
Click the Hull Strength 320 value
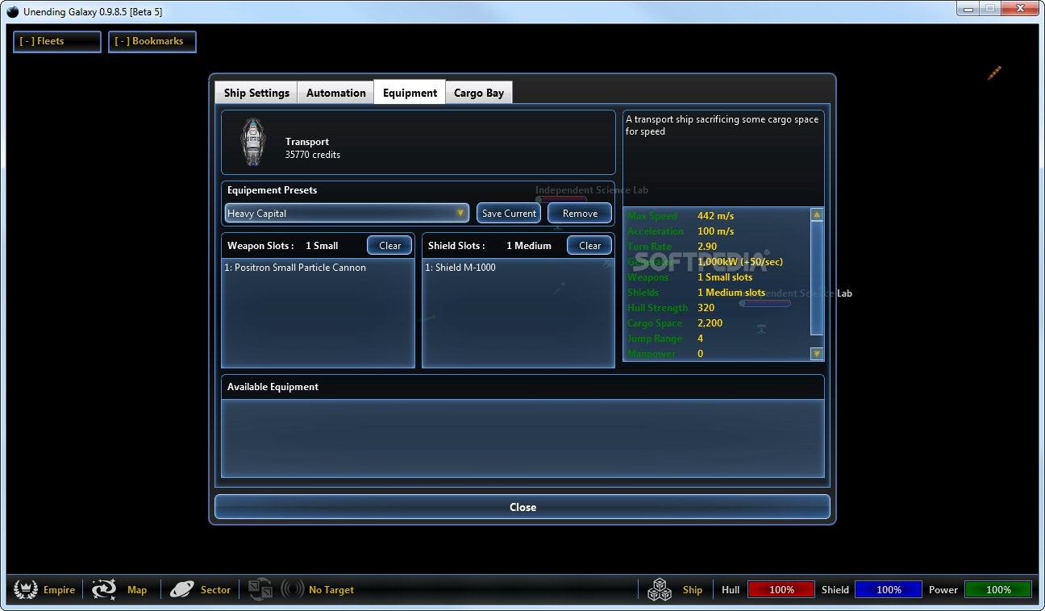[706, 308]
